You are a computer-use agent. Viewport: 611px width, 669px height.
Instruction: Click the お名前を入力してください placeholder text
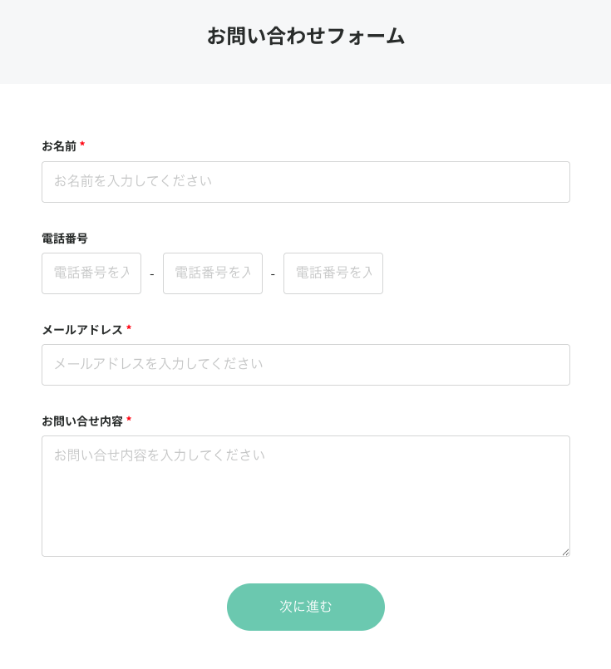click(133, 181)
